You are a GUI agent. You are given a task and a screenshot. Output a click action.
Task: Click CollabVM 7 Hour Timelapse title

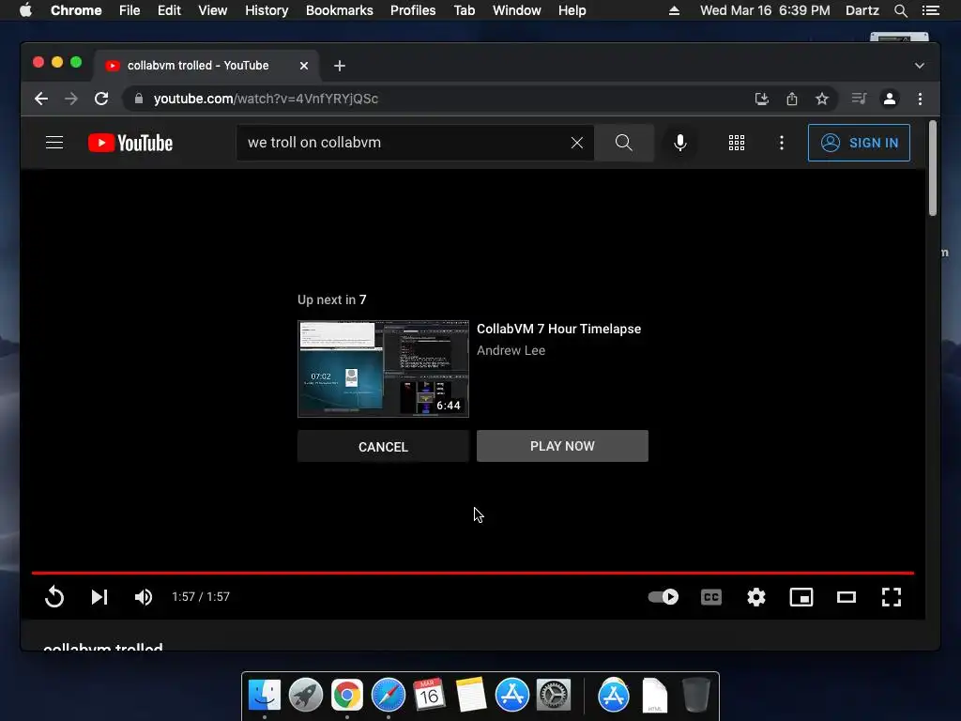pyautogui.click(x=558, y=329)
